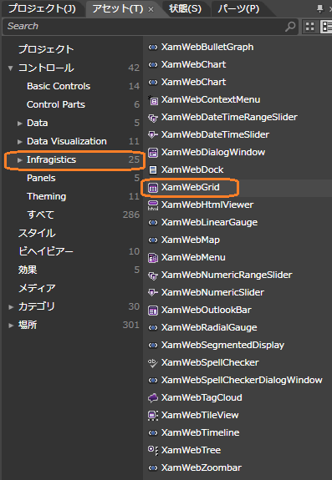
Task: Click the XamWebTileView icon
Action: [153, 416]
